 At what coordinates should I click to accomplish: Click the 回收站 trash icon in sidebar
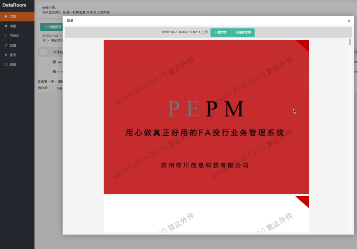point(6,35)
